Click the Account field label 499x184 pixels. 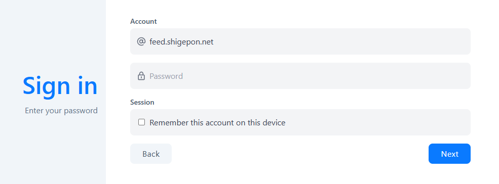[143, 21]
